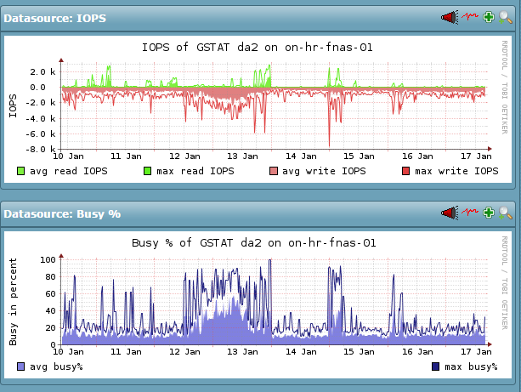Click the avg busy% light purple swatch

pos(20,366)
